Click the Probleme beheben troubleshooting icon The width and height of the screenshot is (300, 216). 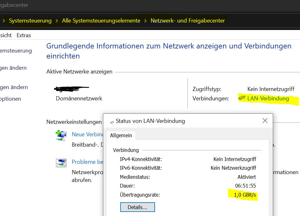61,163
